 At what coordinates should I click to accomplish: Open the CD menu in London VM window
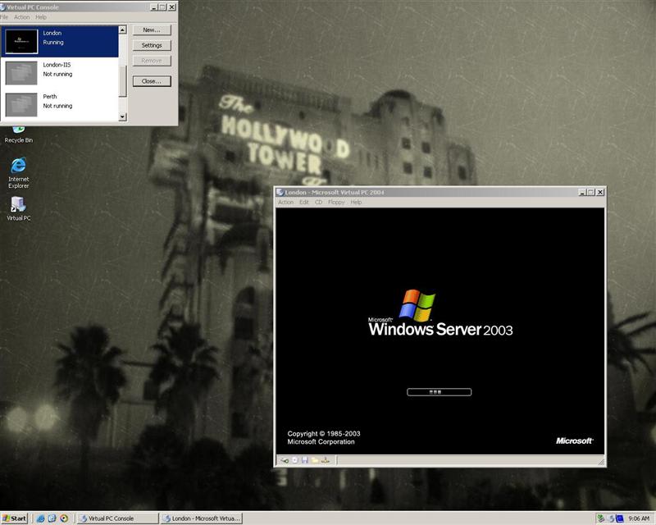318,202
